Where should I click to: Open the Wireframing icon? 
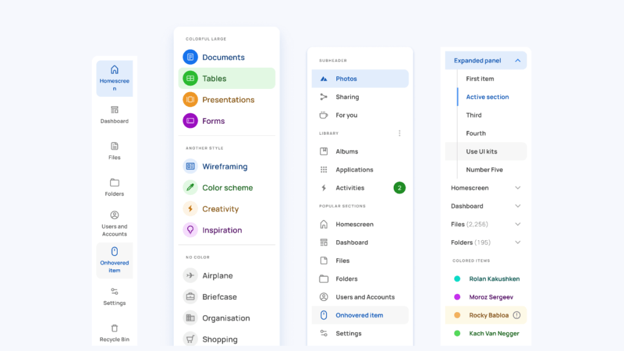click(190, 166)
